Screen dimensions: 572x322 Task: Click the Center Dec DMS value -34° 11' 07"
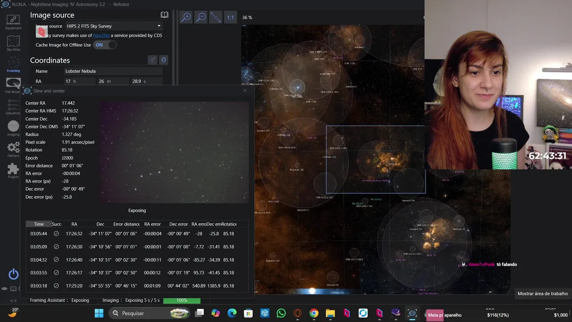pyautogui.click(x=73, y=127)
